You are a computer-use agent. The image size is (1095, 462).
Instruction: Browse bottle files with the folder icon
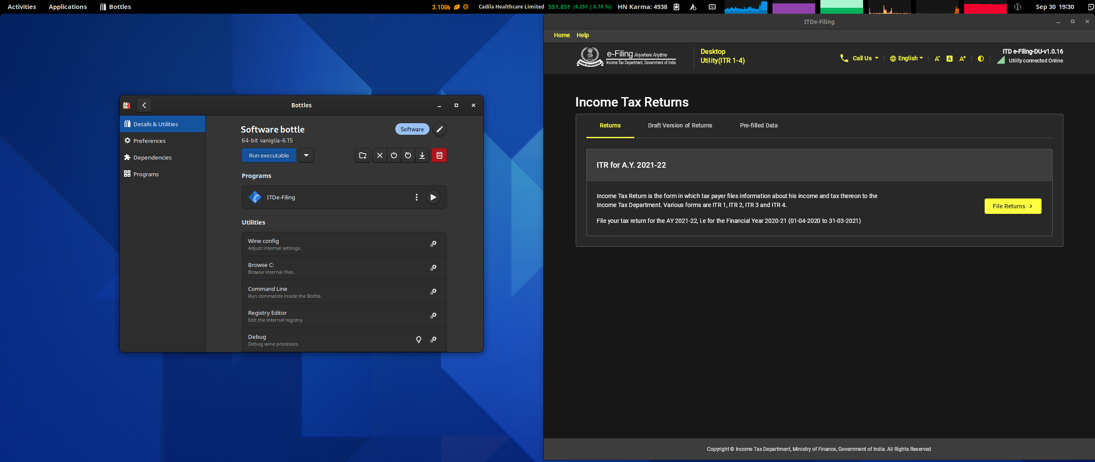coord(363,155)
